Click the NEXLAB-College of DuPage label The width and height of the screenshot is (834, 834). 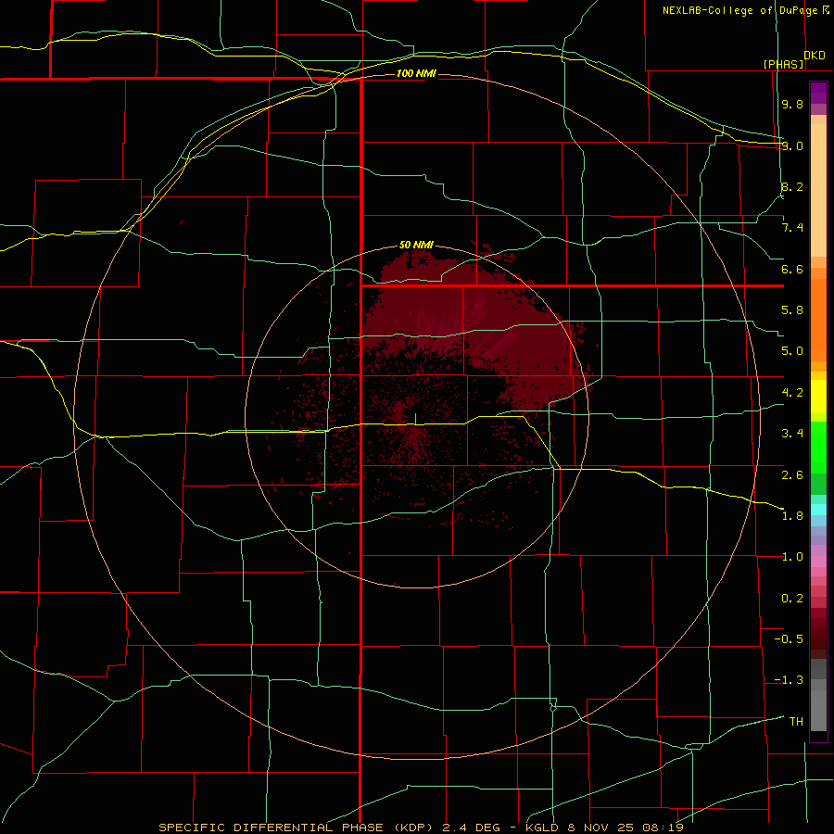[740, 10]
